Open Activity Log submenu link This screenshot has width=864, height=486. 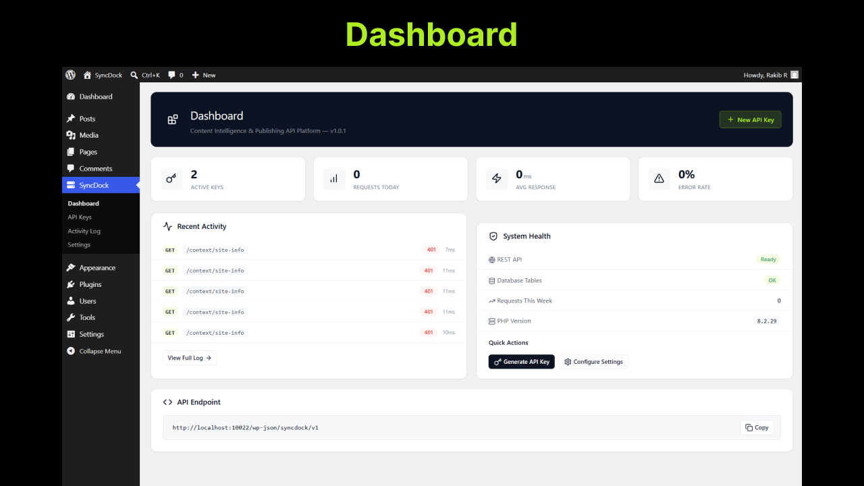(84, 231)
